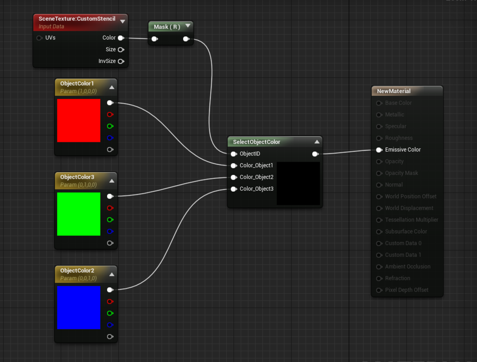Click the Subsurface Color input pin

point(379,232)
